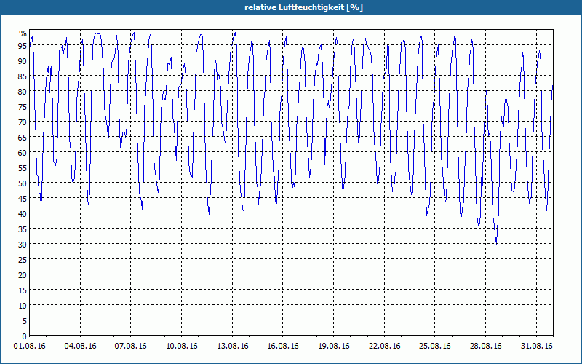Select the 15 value on the y-axis

pos(23,290)
